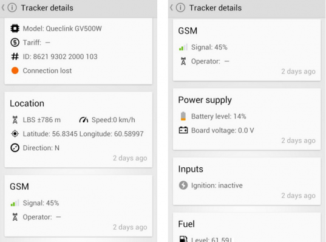Click the dollar icon next to Tariff

click(15, 43)
